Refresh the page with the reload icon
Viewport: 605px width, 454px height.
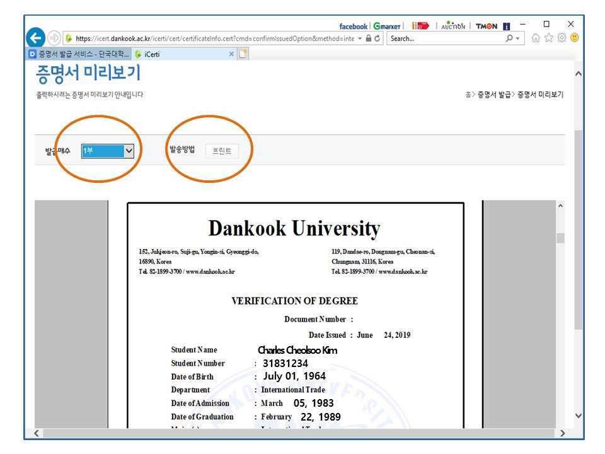(377, 38)
